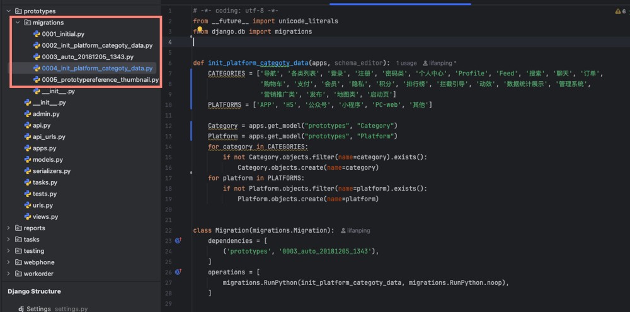The image size is (630, 312).
Task: Open 0002_init_platform_categoty_data.py file
Action: (x=97, y=46)
